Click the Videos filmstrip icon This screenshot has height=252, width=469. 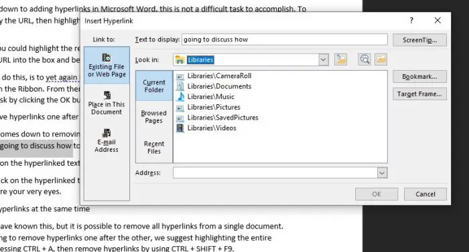pos(180,128)
